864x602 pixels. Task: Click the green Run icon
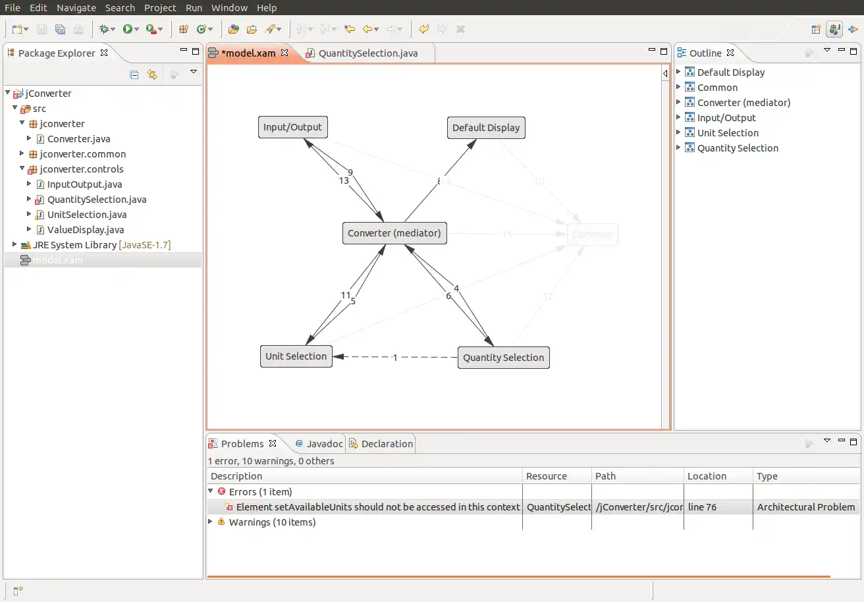click(128, 29)
